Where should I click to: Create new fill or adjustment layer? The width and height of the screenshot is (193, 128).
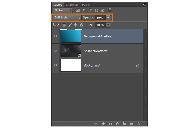click(x=118, y=124)
